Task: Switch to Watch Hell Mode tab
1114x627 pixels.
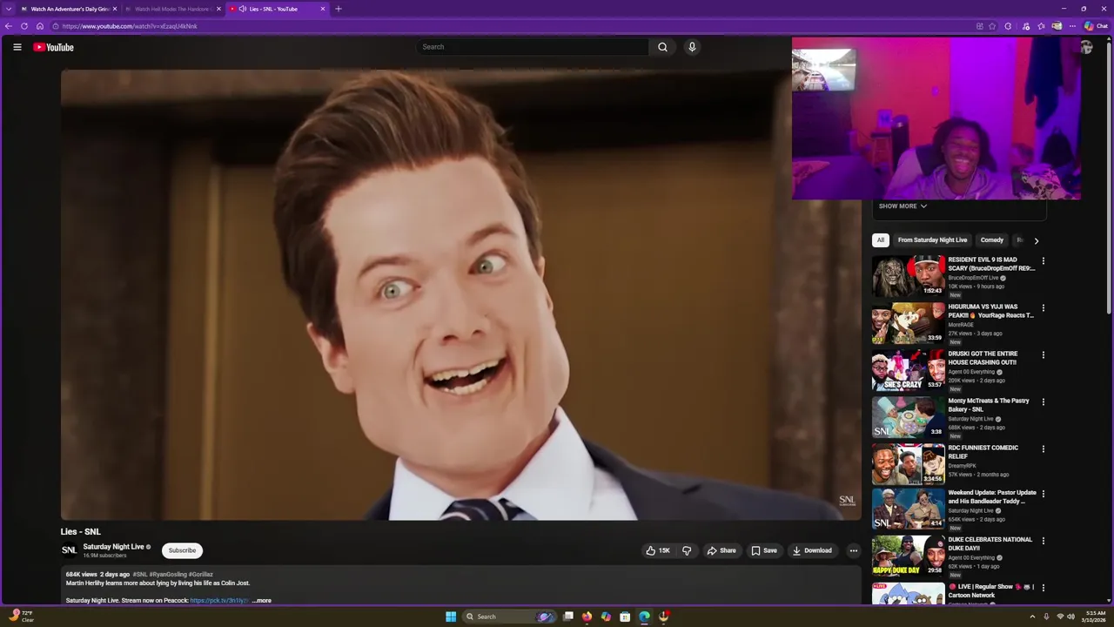Action: [172, 9]
